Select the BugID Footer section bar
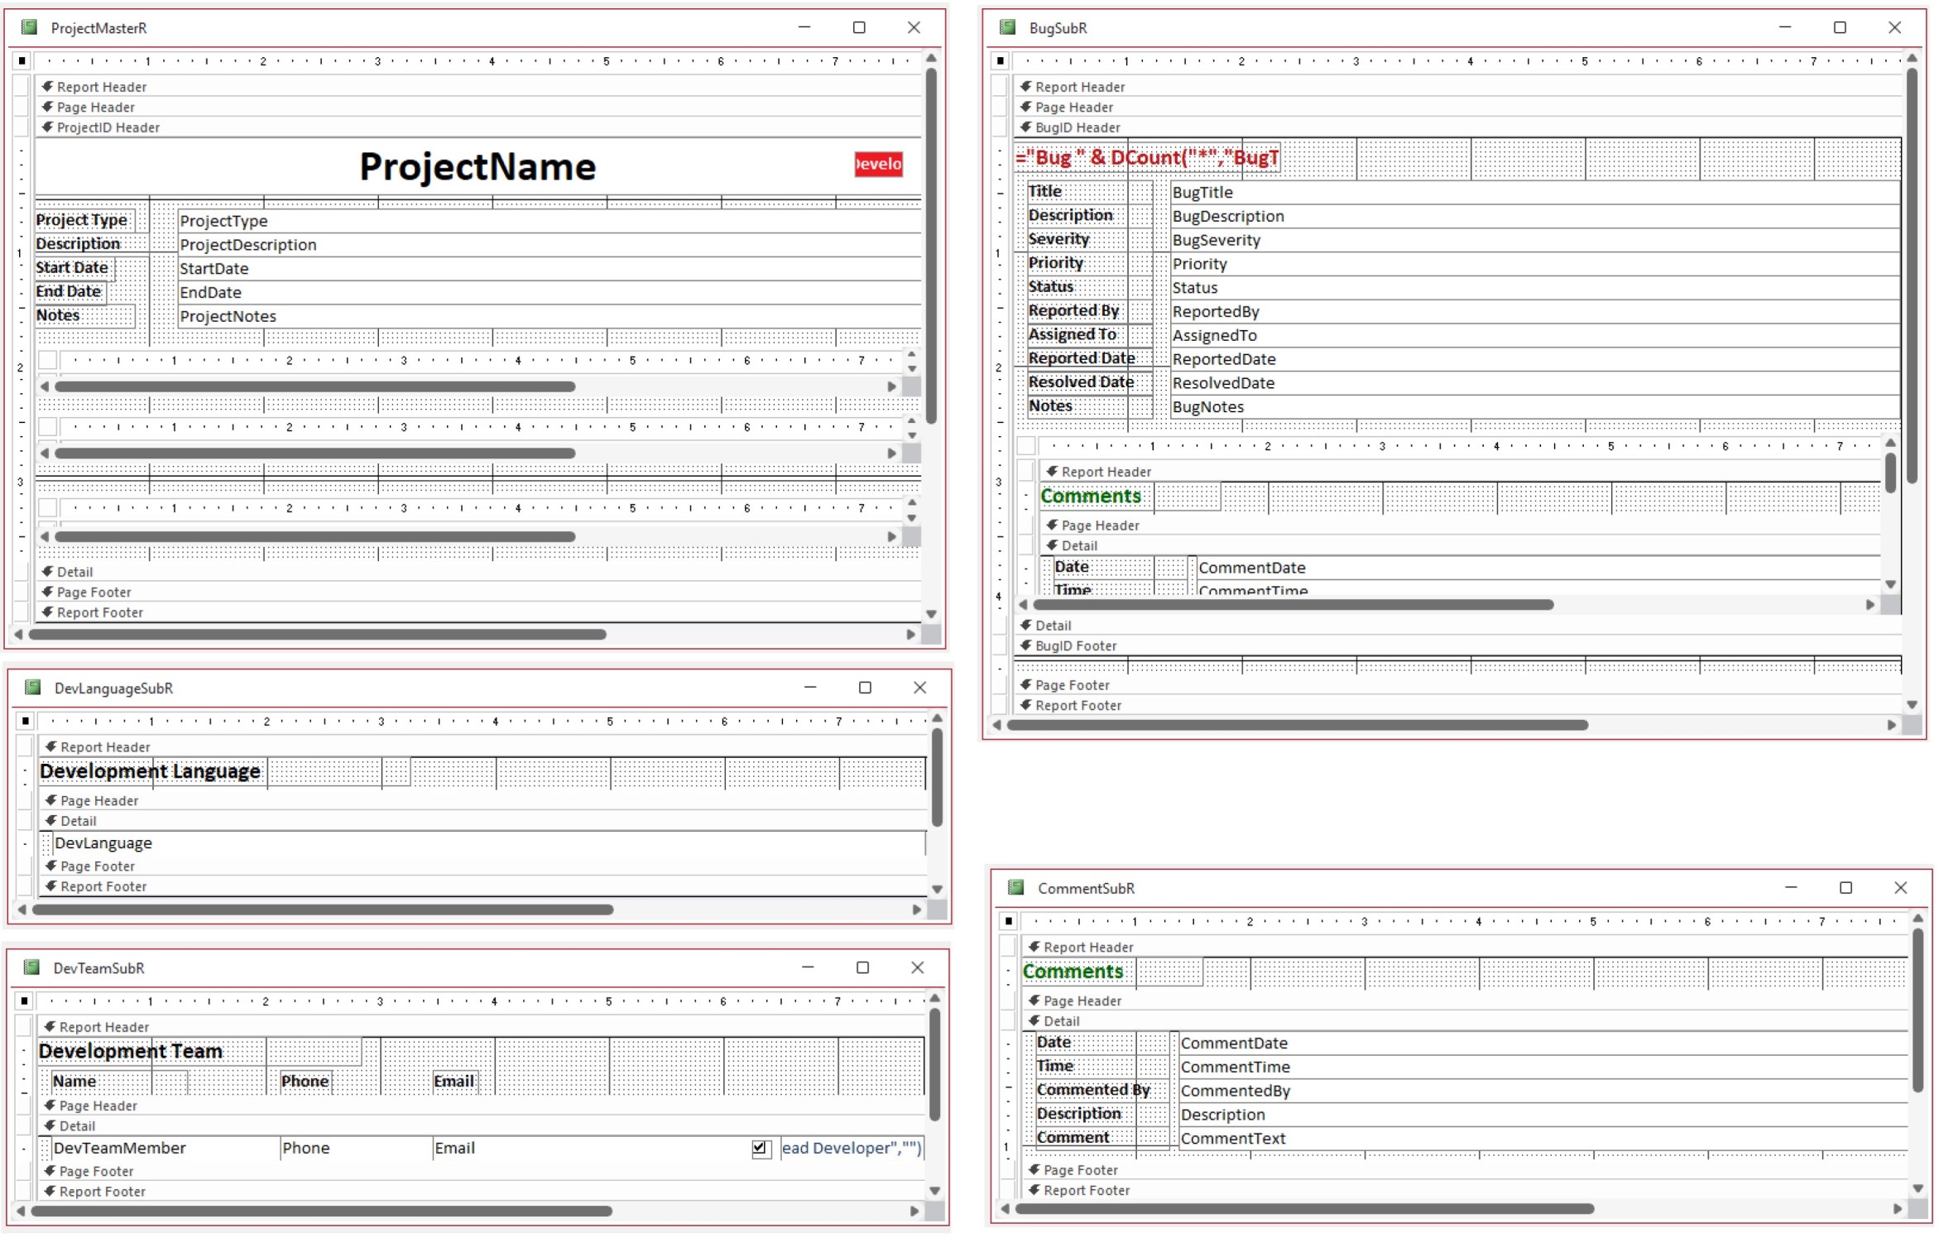Image resolution: width=1939 pixels, height=1238 pixels. click(x=1457, y=645)
